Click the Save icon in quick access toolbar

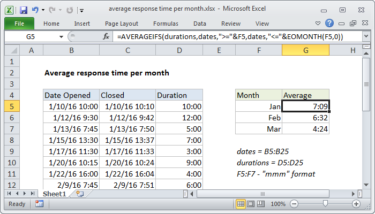coord(23,10)
